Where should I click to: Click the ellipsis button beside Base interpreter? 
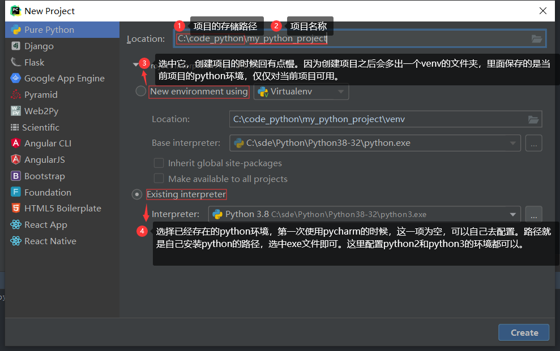(533, 143)
